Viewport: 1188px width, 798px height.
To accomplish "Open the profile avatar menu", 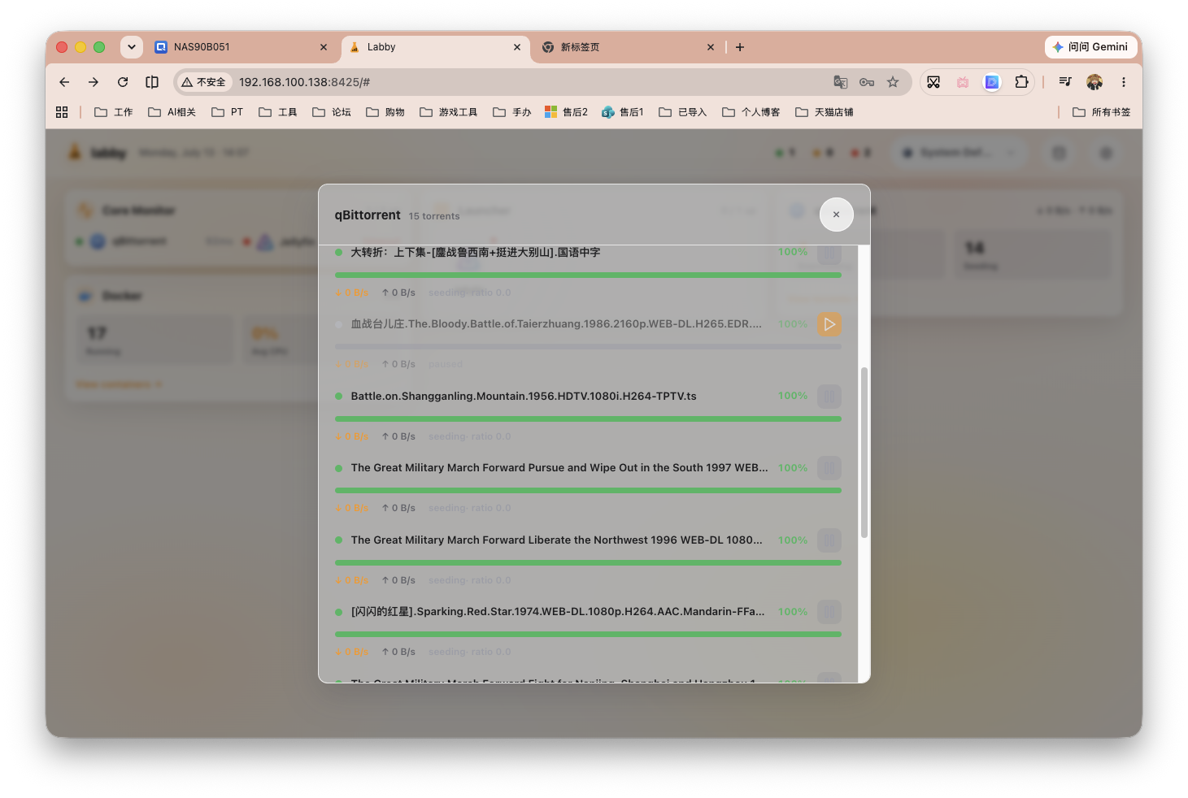I will [x=1094, y=82].
